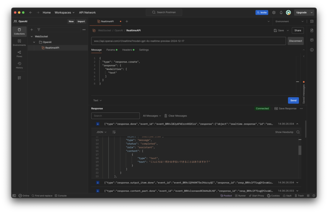Open the documentation icon in right sidebar
328x213 pixels.
click(312, 30)
